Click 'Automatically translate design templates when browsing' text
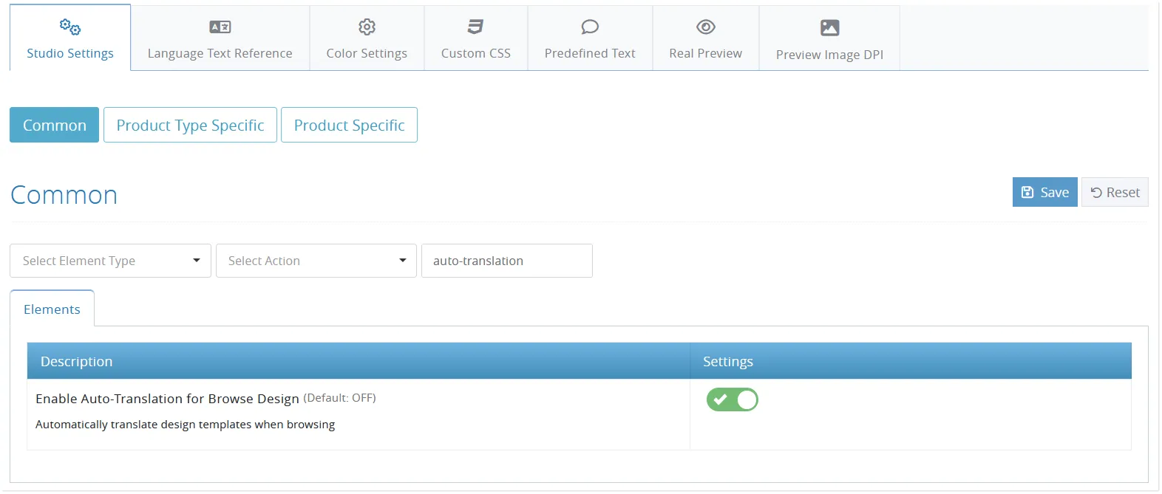The height and width of the screenshot is (494, 1162). [186, 425]
